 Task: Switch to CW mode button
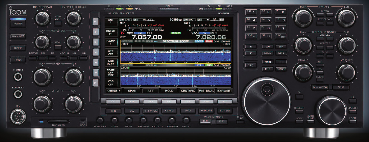(132, 111)
